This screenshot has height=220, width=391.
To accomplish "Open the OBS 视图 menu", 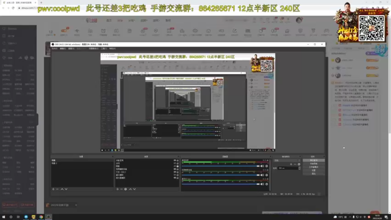I will [71, 48].
